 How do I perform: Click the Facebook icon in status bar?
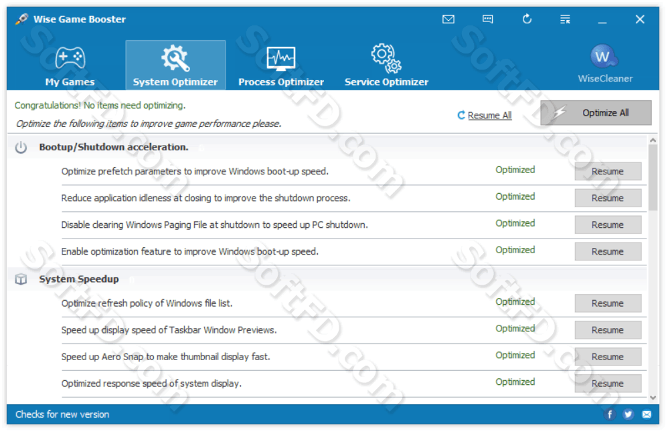click(x=610, y=414)
